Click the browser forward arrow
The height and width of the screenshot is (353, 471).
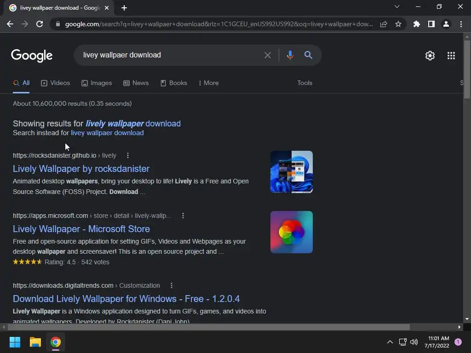point(25,24)
